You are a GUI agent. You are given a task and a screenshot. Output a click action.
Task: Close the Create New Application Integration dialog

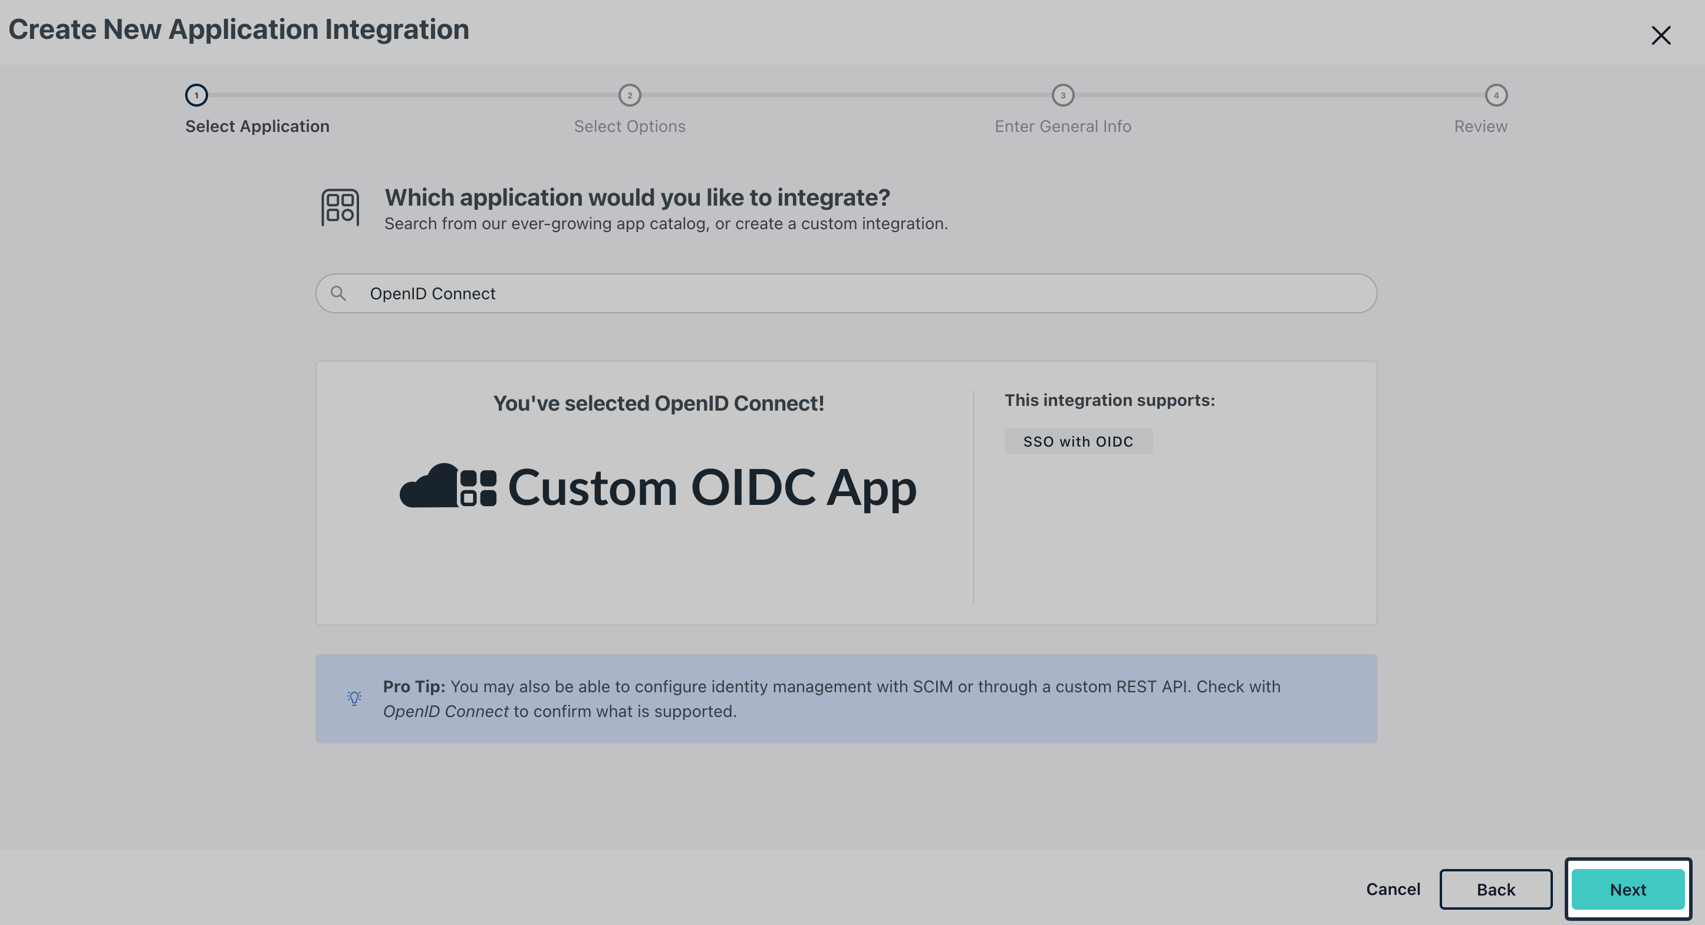[x=1661, y=35]
